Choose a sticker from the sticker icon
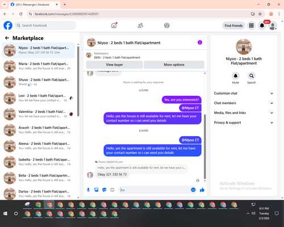This screenshot has height=227, width=284. tap(105, 190)
